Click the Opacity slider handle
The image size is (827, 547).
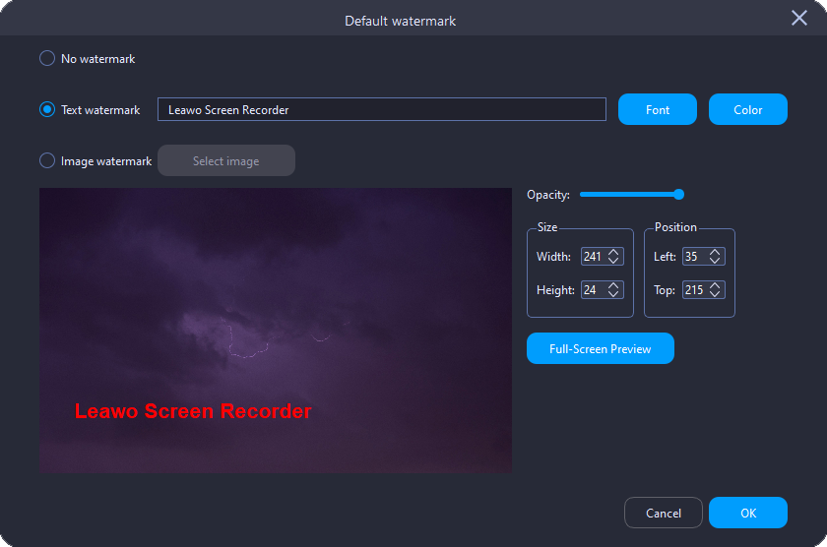click(x=678, y=195)
